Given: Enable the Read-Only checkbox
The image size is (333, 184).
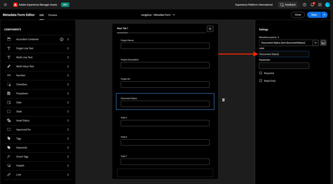Looking at the screenshot, I should tap(261, 81).
